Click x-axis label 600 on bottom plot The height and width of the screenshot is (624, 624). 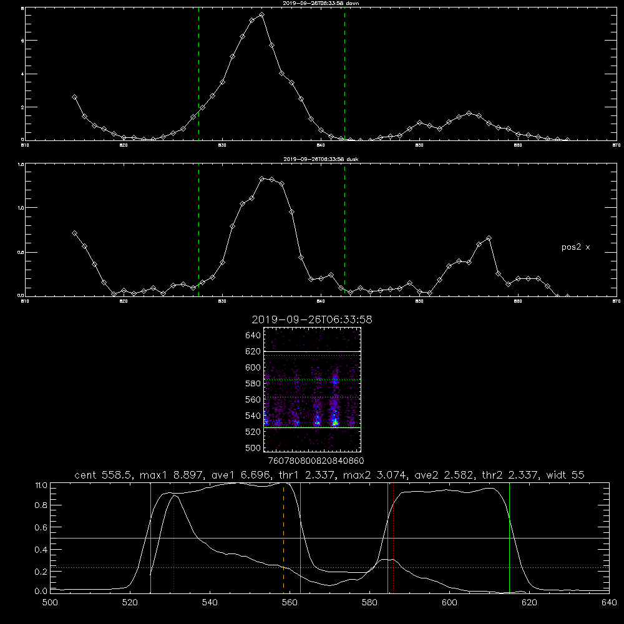450,603
